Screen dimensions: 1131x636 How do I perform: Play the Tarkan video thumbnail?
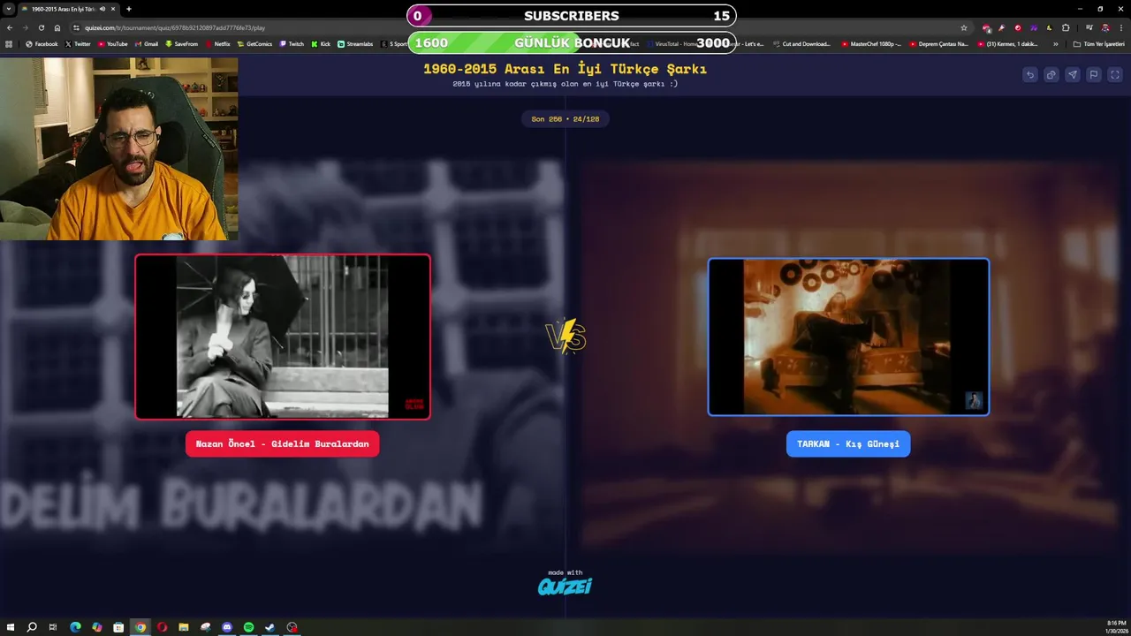click(848, 337)
